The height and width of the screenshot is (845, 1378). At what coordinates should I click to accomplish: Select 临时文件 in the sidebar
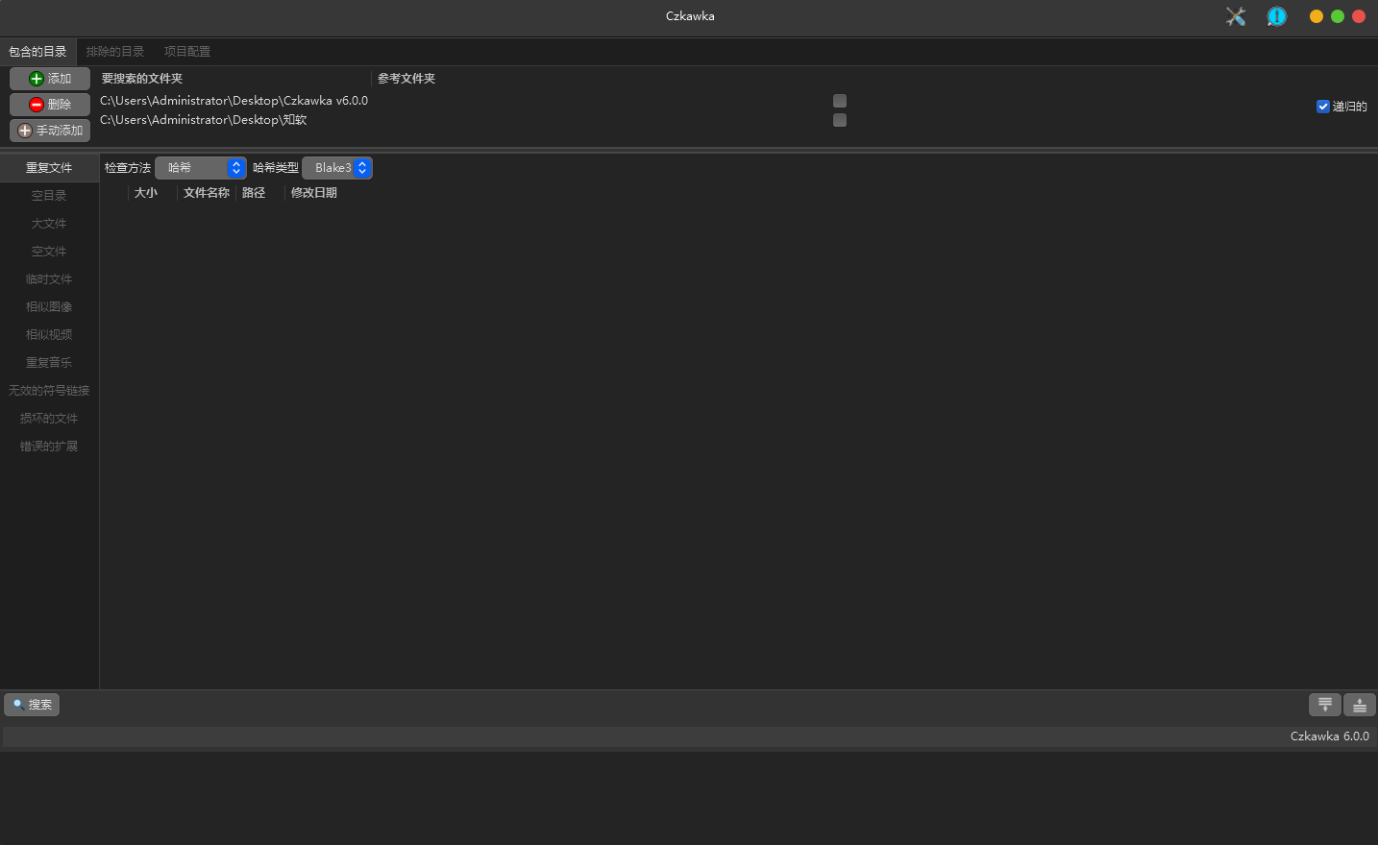point(49,279)
